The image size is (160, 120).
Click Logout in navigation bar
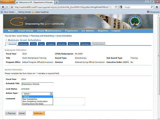[116, 31]
